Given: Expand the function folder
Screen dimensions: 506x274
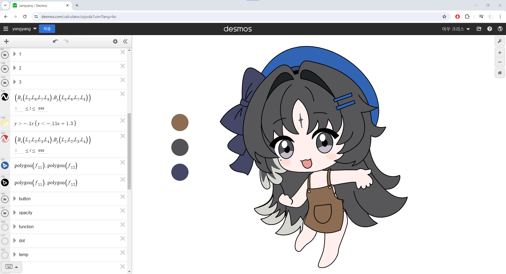Looking at the screenshot, I should point(15,227).
